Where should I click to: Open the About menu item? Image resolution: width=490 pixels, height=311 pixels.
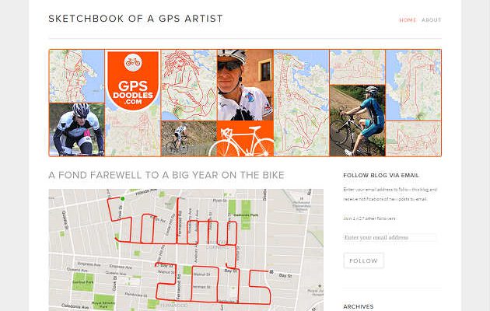click(x=431, y=20)
